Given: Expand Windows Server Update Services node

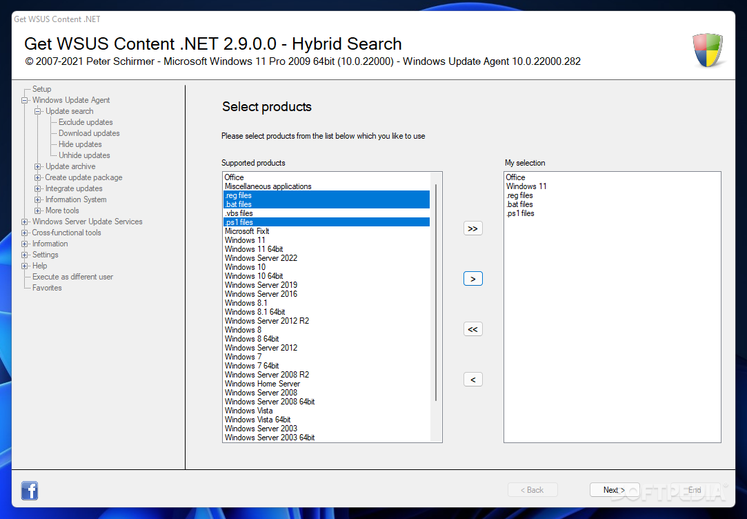Looking at the screenshot, I should 24,222.
